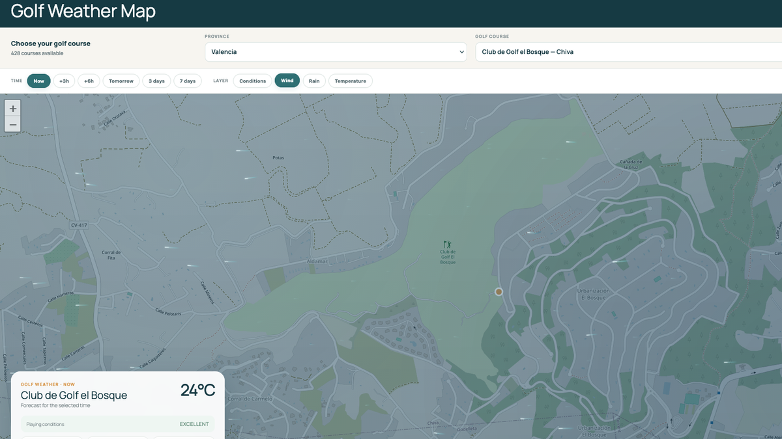
Task: Select the 7 days time option
Action: click(x=188, y=81)
